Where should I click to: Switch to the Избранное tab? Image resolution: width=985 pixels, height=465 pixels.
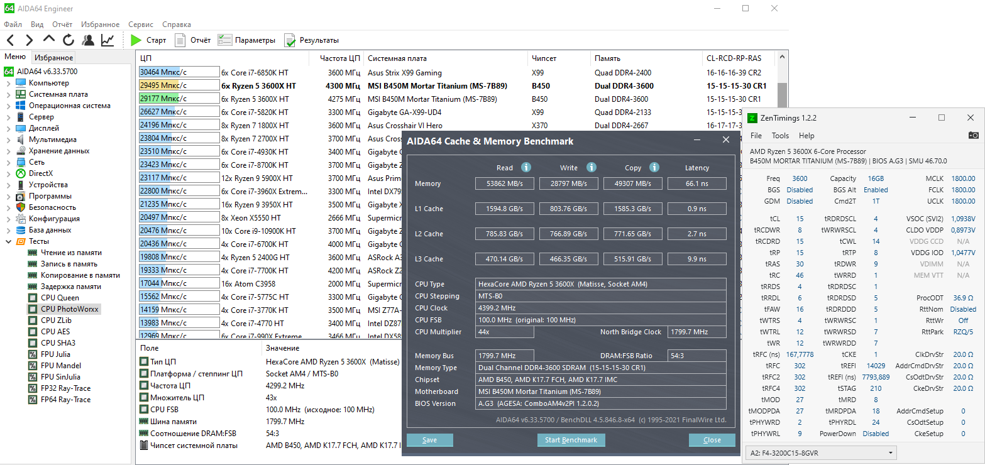coord(54,57)
